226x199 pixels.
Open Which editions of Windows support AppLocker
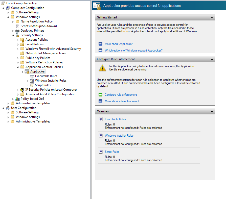[133, 51]
